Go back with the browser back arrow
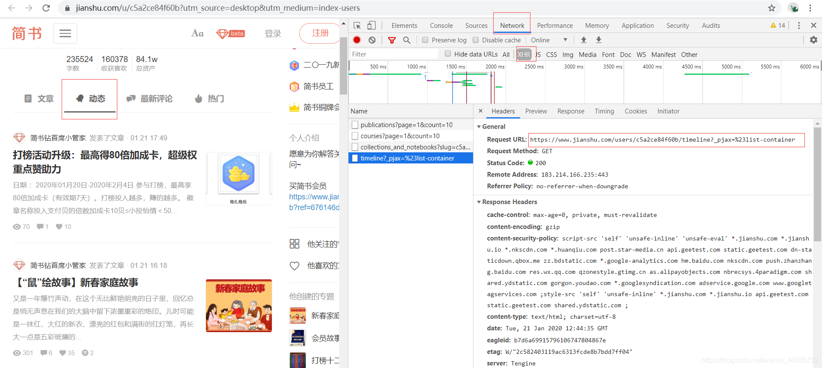The width and height of the screenshot is (822, 368). [x=12, y=8]
